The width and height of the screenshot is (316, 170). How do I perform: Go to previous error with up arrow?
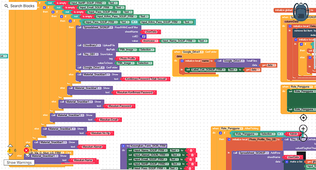27,145
